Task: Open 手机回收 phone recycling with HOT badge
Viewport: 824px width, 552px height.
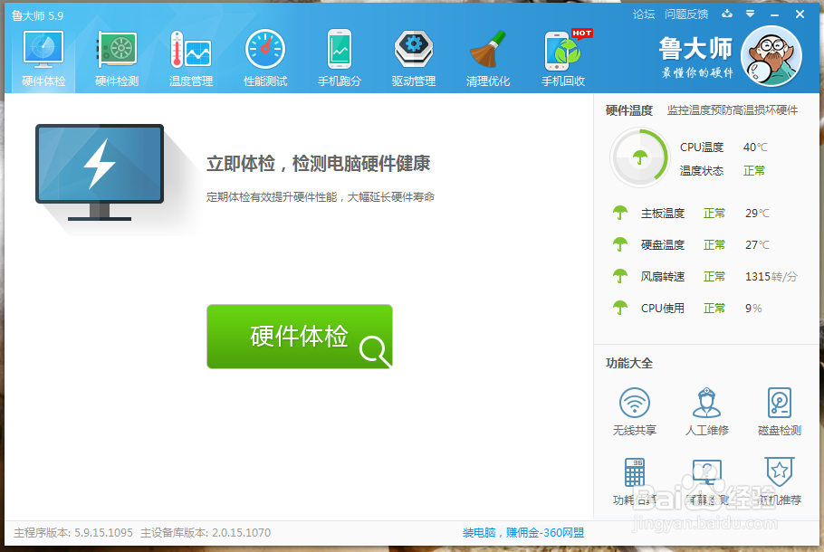Action: (563, 58)
